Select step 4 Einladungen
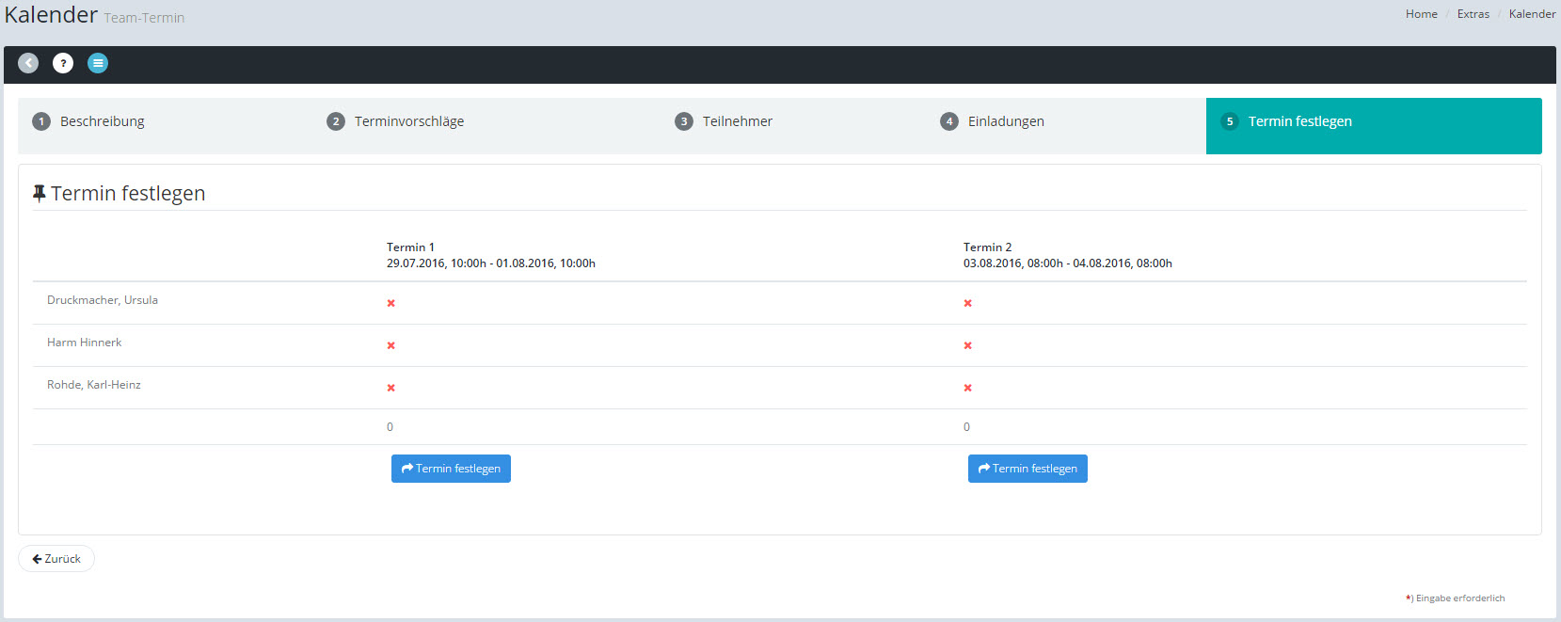The width and height of the screenshot is (1561, 622). (x=1005, y=121)
